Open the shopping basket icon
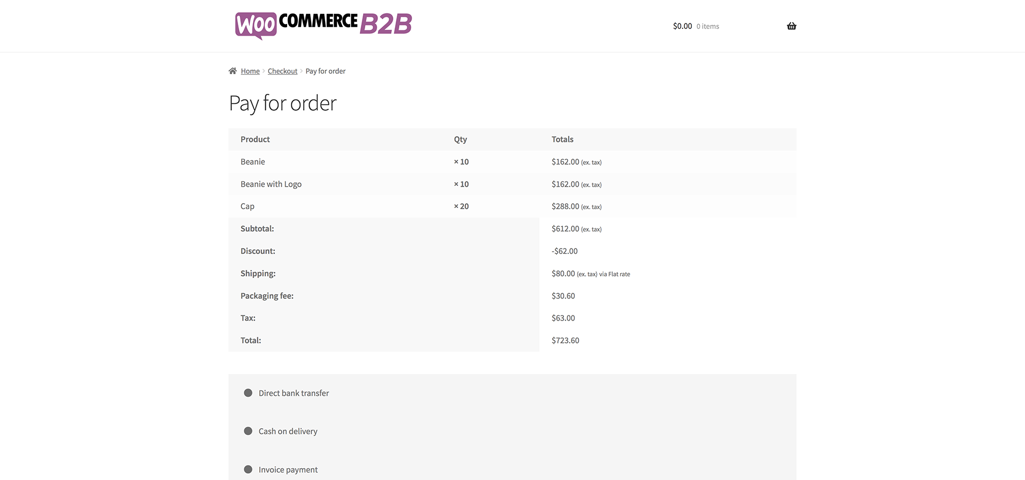 (791, 26)
